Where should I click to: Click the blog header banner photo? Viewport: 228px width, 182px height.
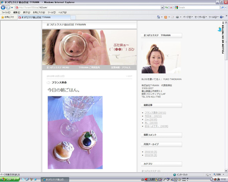pyautogui.click(x=89, y=47)
